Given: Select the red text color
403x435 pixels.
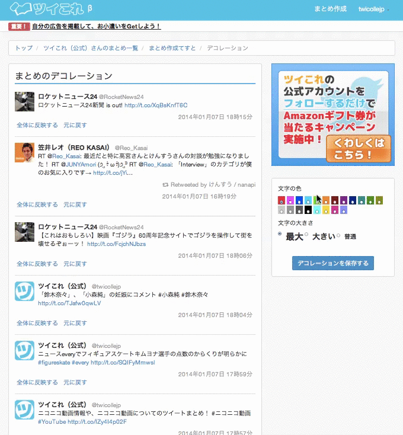Looking at the screenshot, I should tap(282, 200).
